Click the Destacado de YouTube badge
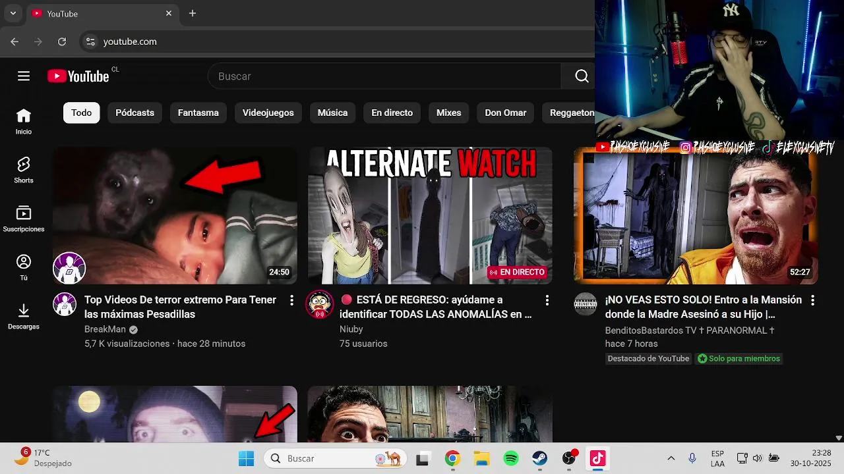Image resolution: width=844 pixels, height=474 pixels. point(648,359)
